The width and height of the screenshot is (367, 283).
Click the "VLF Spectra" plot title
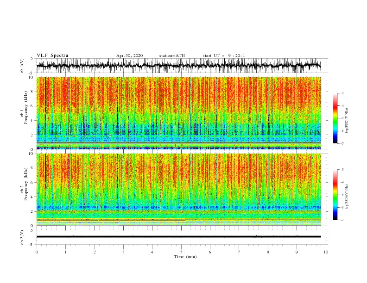[52, 55]
